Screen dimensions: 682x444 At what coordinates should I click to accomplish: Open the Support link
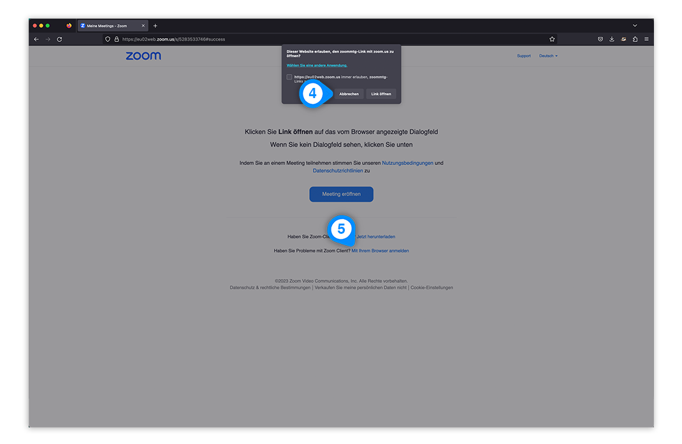(524, 55)
